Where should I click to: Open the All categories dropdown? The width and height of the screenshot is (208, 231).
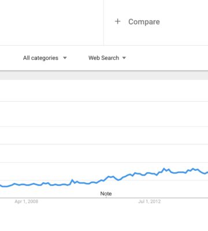(x=44, y=58)
